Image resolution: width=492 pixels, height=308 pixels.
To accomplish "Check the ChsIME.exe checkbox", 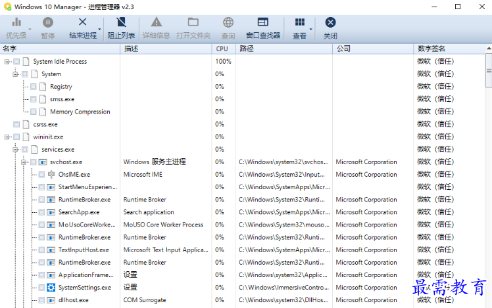I will tap(41, 175).
